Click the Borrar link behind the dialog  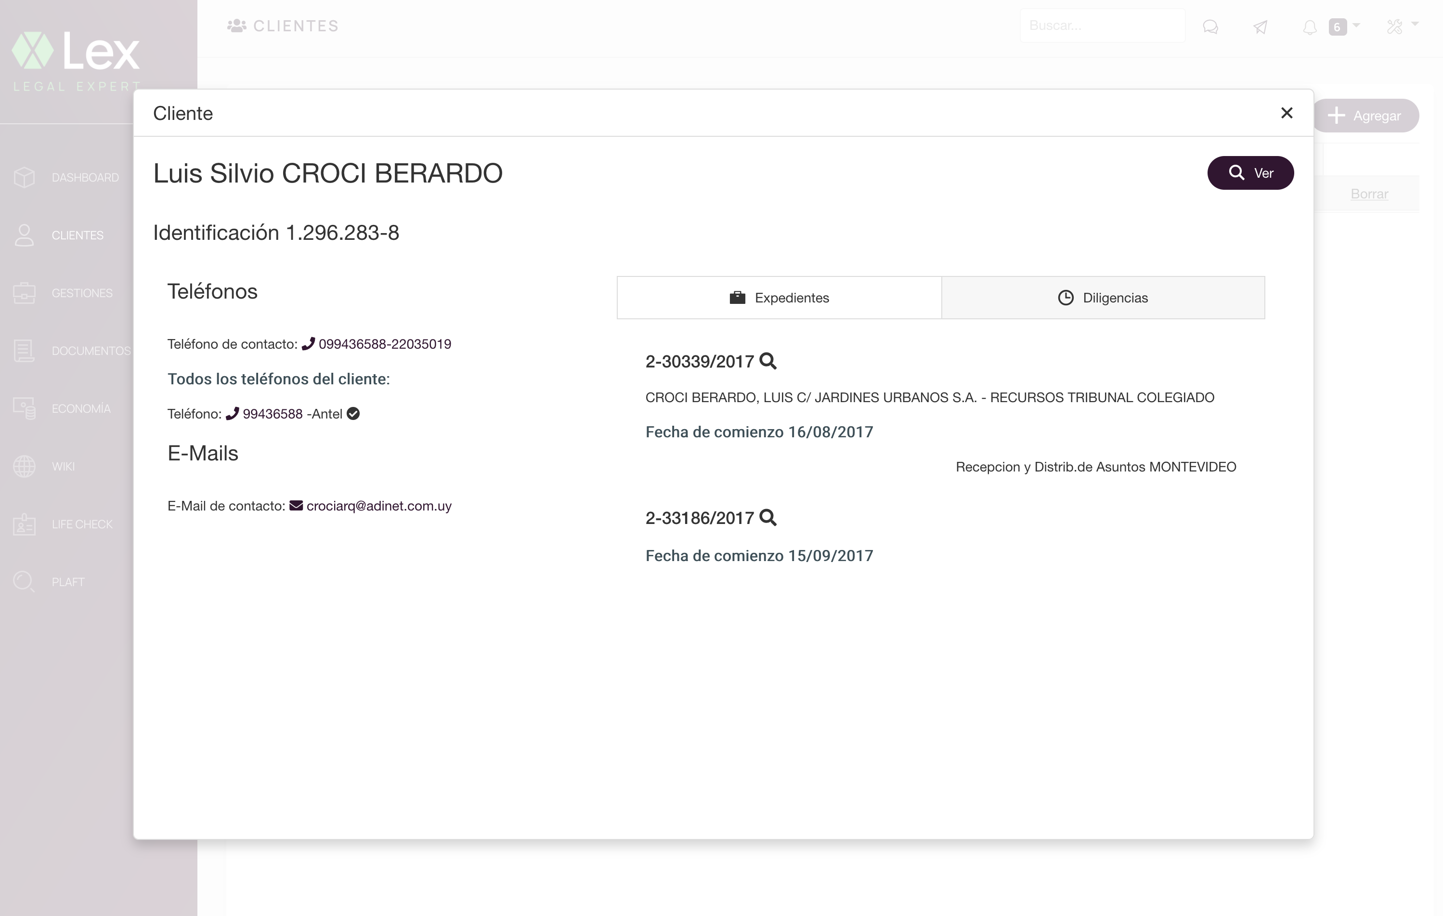pyautogui.click(x=1369, y=194)
